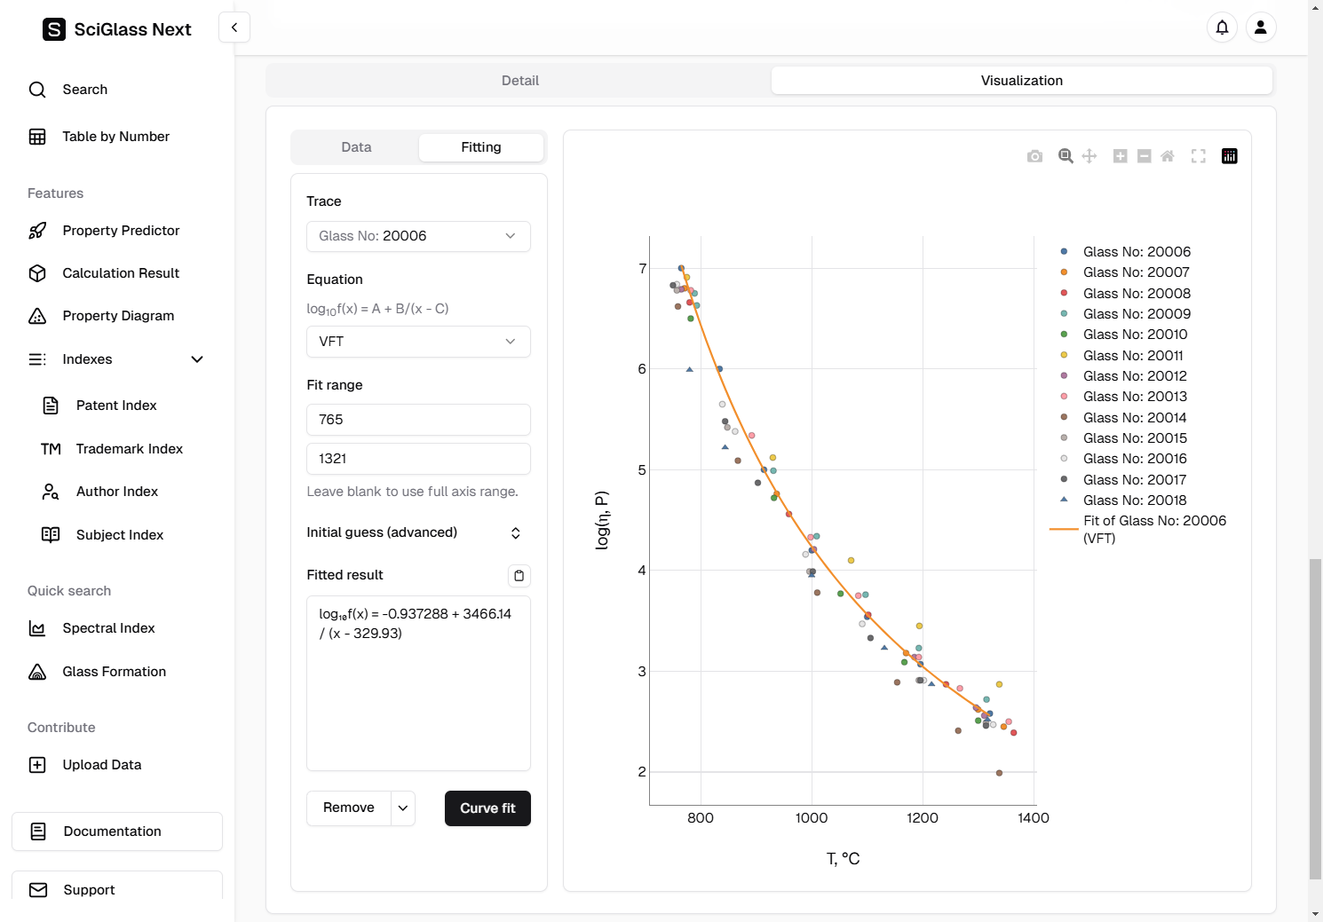Open user account profile icon
This screenshot has width=1323, height=922.
click(x=1260, y=28)
